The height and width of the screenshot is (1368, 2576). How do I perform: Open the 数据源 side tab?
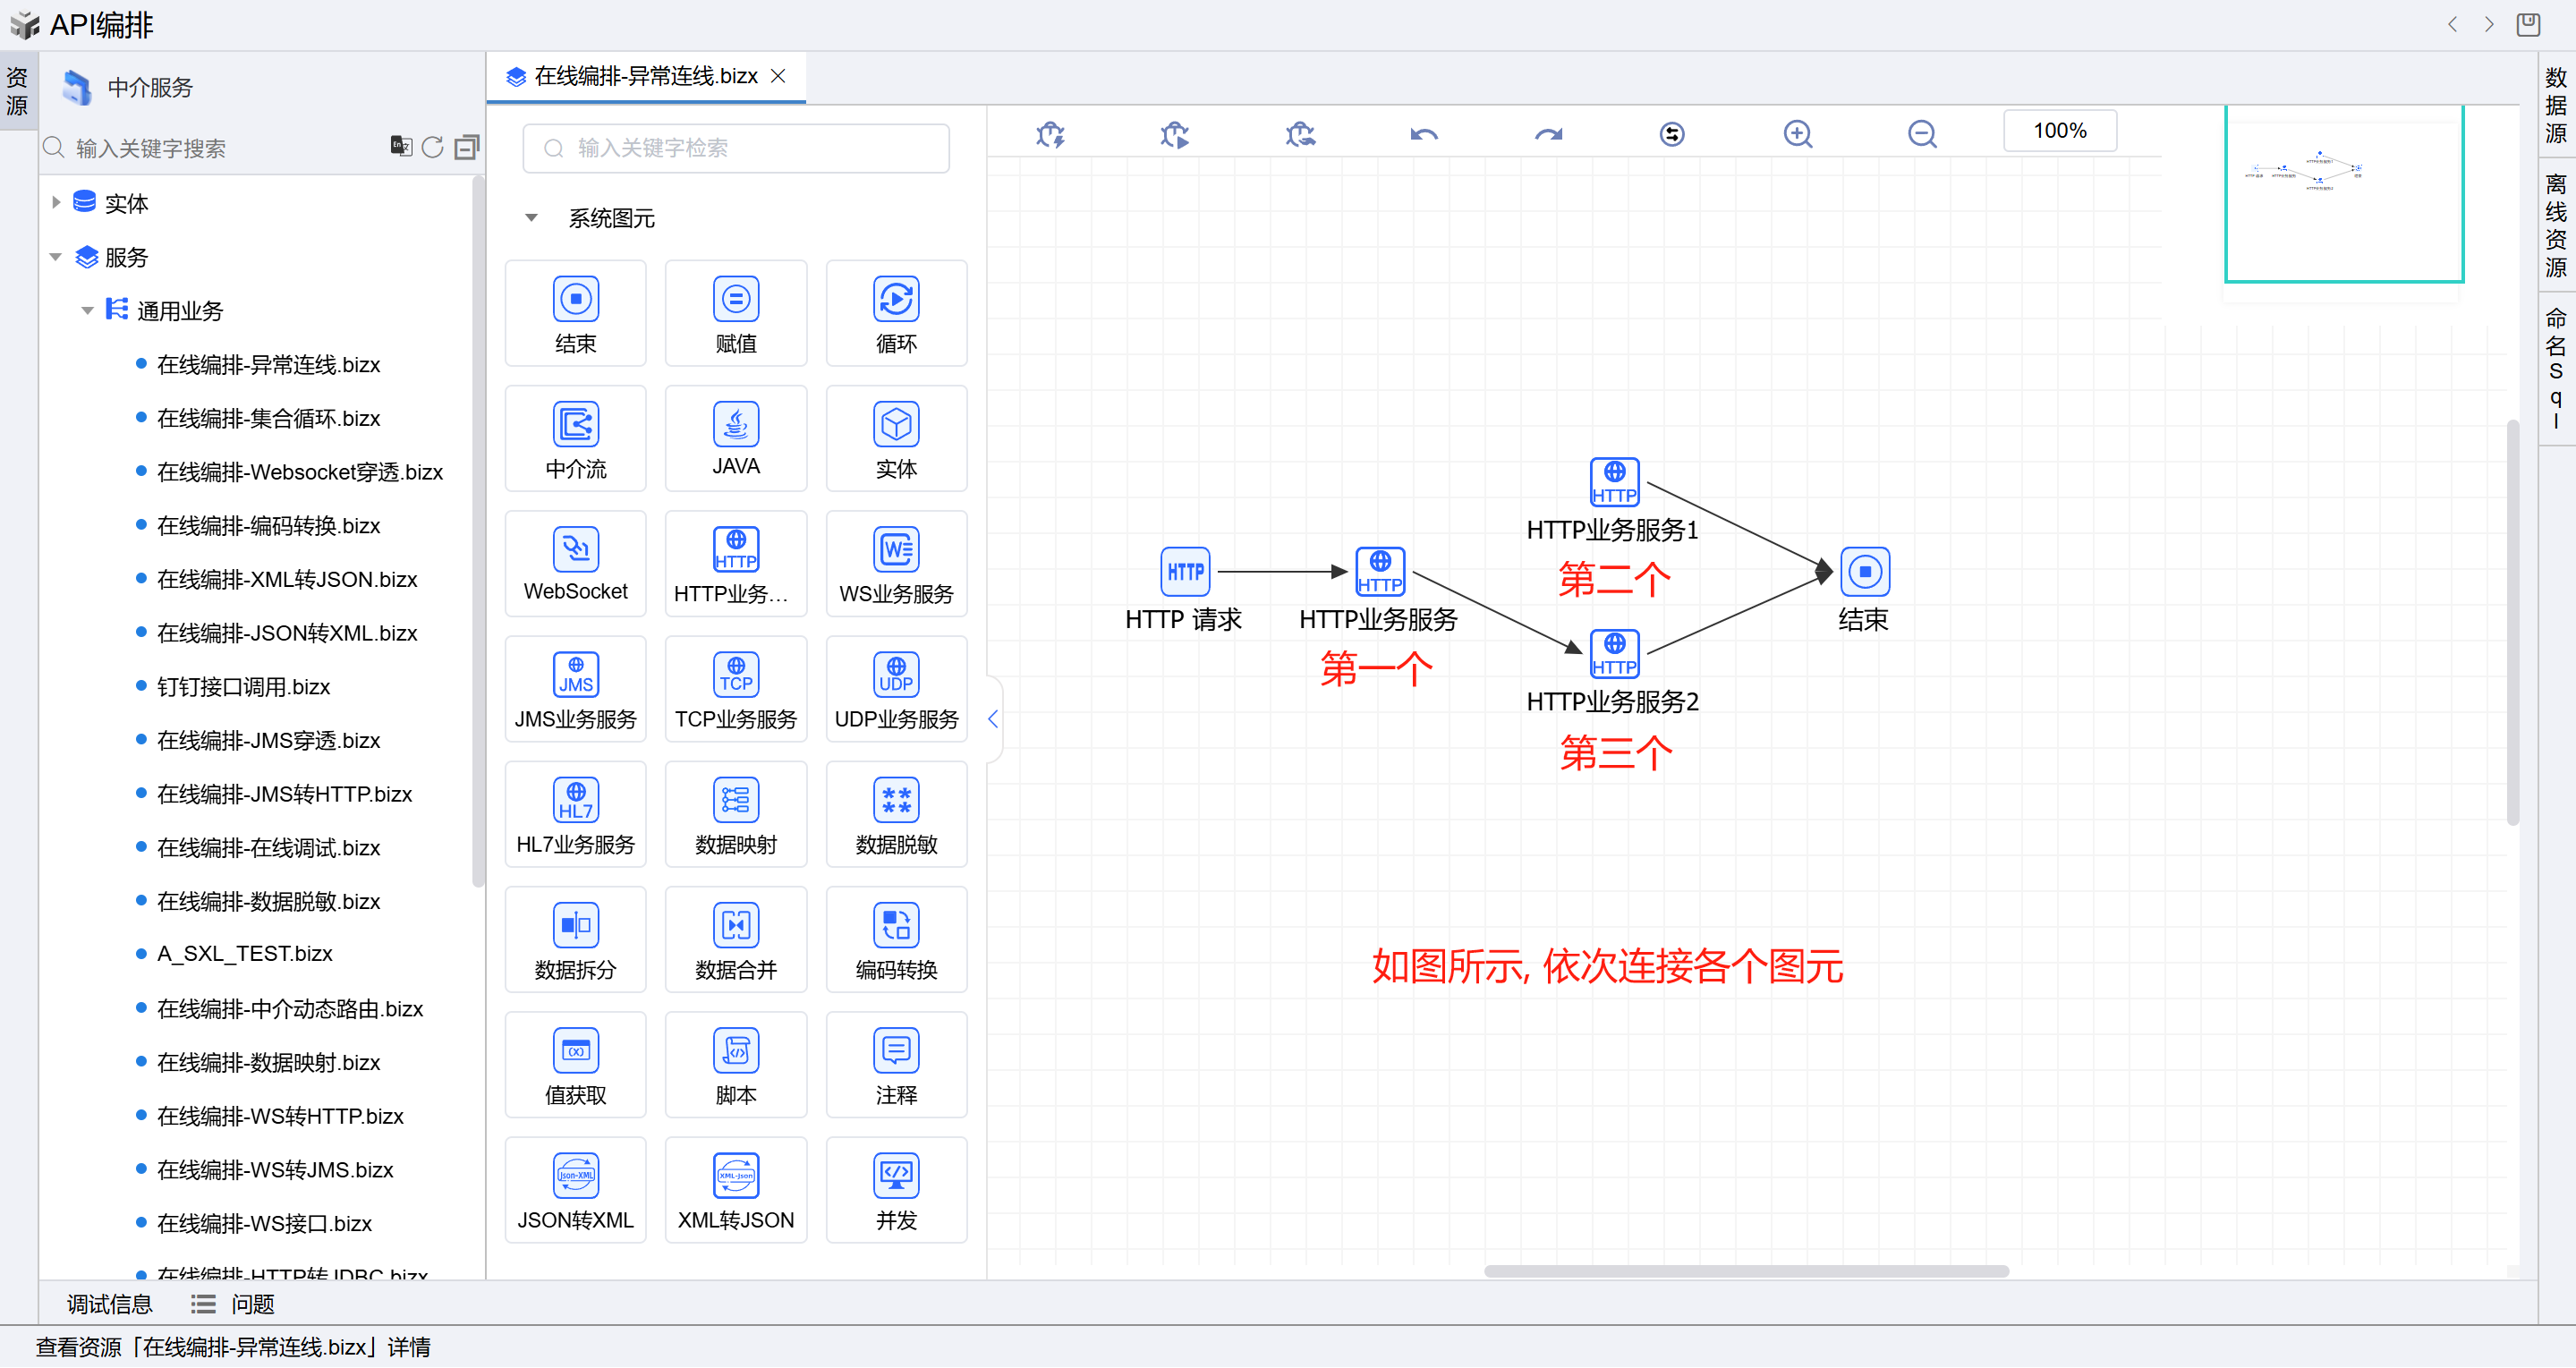pos(2555,105)
